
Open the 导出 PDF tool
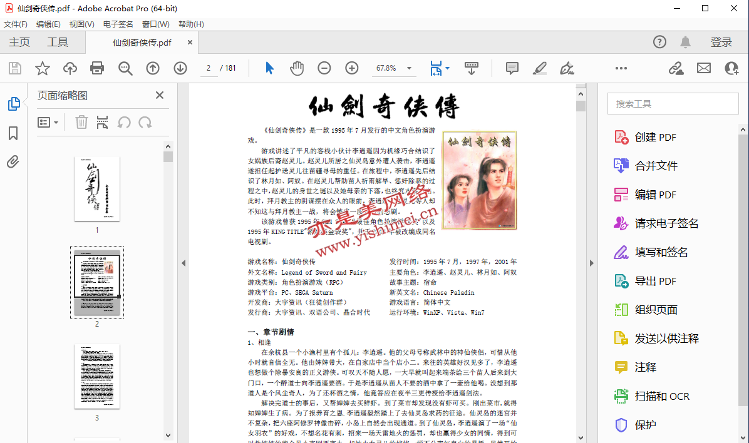(645, 281)
